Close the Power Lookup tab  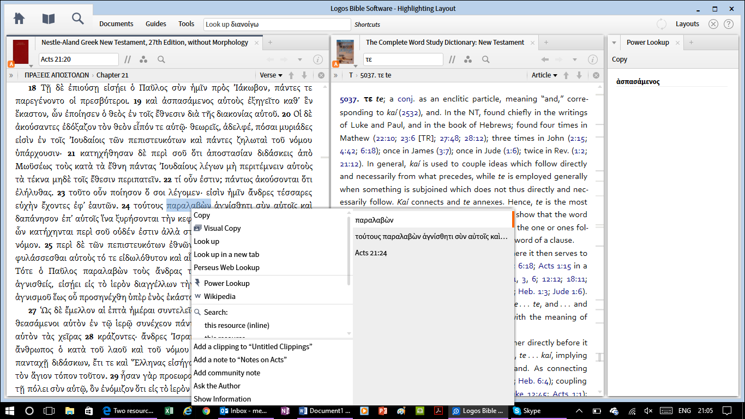678,43
